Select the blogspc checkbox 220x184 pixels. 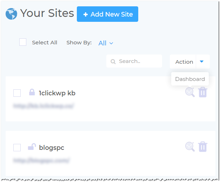coord(17,147)
